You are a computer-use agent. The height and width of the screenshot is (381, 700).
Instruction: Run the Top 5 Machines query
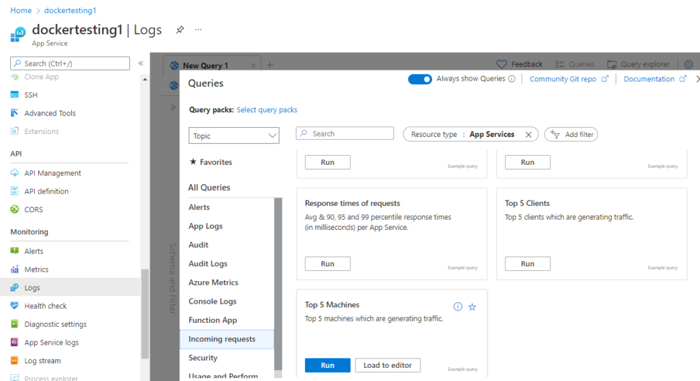coord(327,365)
